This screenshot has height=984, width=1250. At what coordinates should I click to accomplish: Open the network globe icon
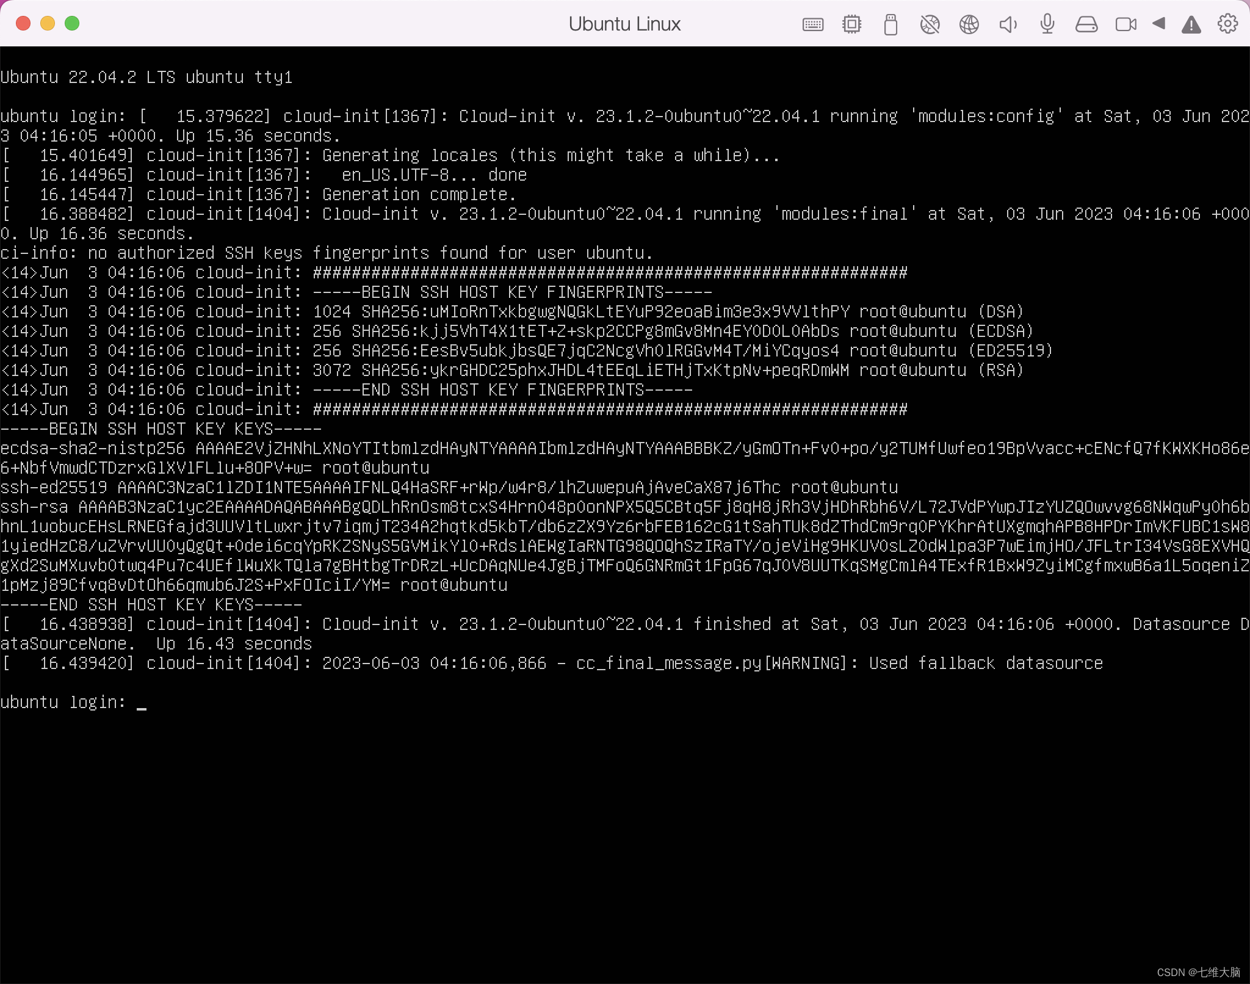969,24
